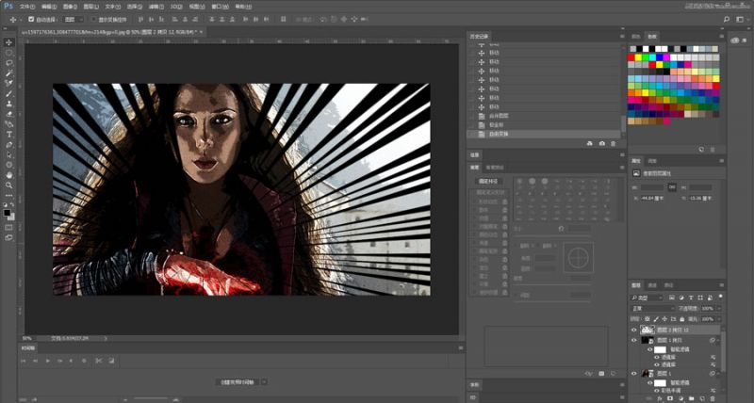Enable the Show Transform Controls checkbox
The width and height of the screenshot is (754, 403).
coord(92,18)
